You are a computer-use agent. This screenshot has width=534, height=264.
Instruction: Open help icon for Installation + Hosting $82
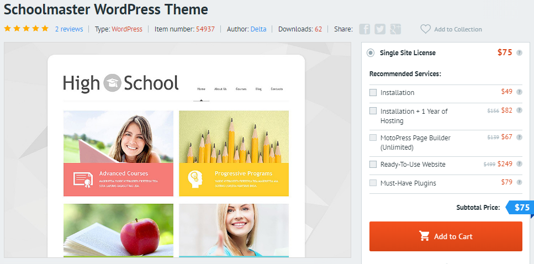click(x=519, y=110)
